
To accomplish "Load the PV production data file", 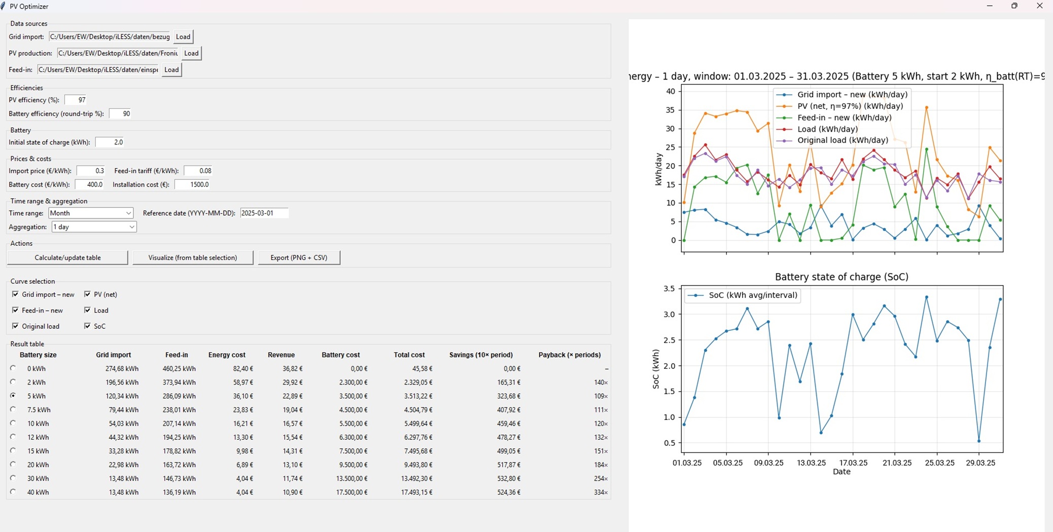I will pos(191,53).
